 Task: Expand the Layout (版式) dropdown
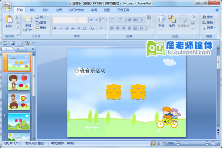[x=42, y=17]
